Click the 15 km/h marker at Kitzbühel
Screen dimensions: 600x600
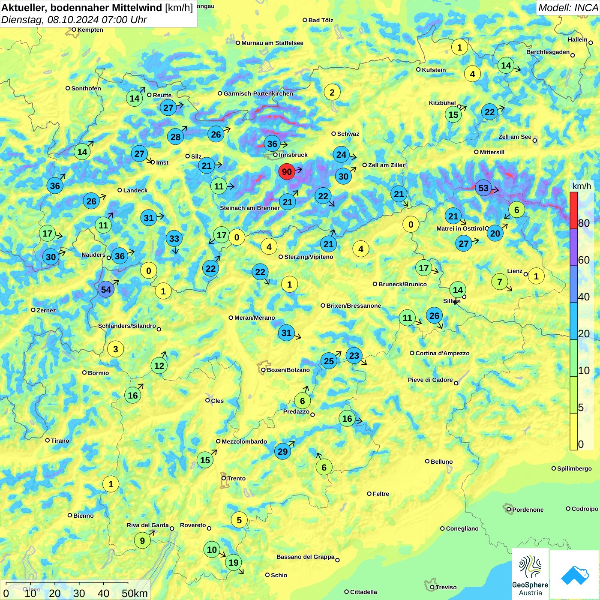tap(453, 115)
